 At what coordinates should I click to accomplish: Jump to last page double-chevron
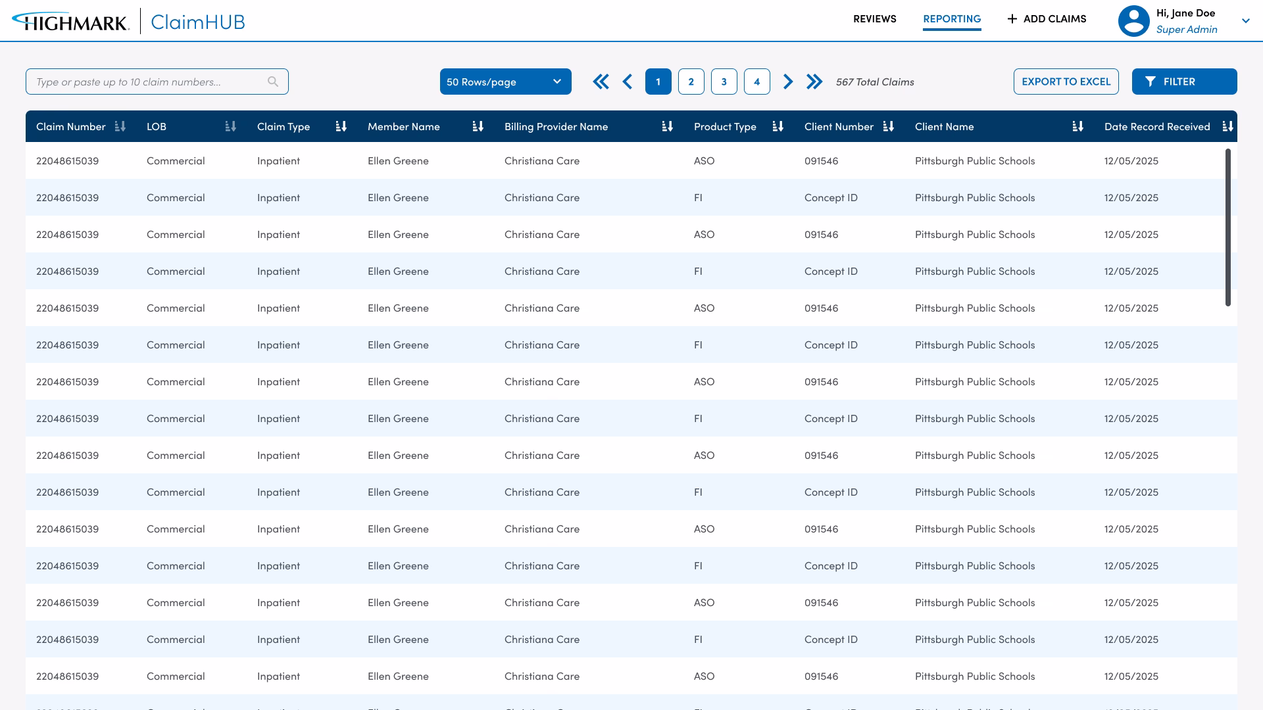tap(814, 82)
